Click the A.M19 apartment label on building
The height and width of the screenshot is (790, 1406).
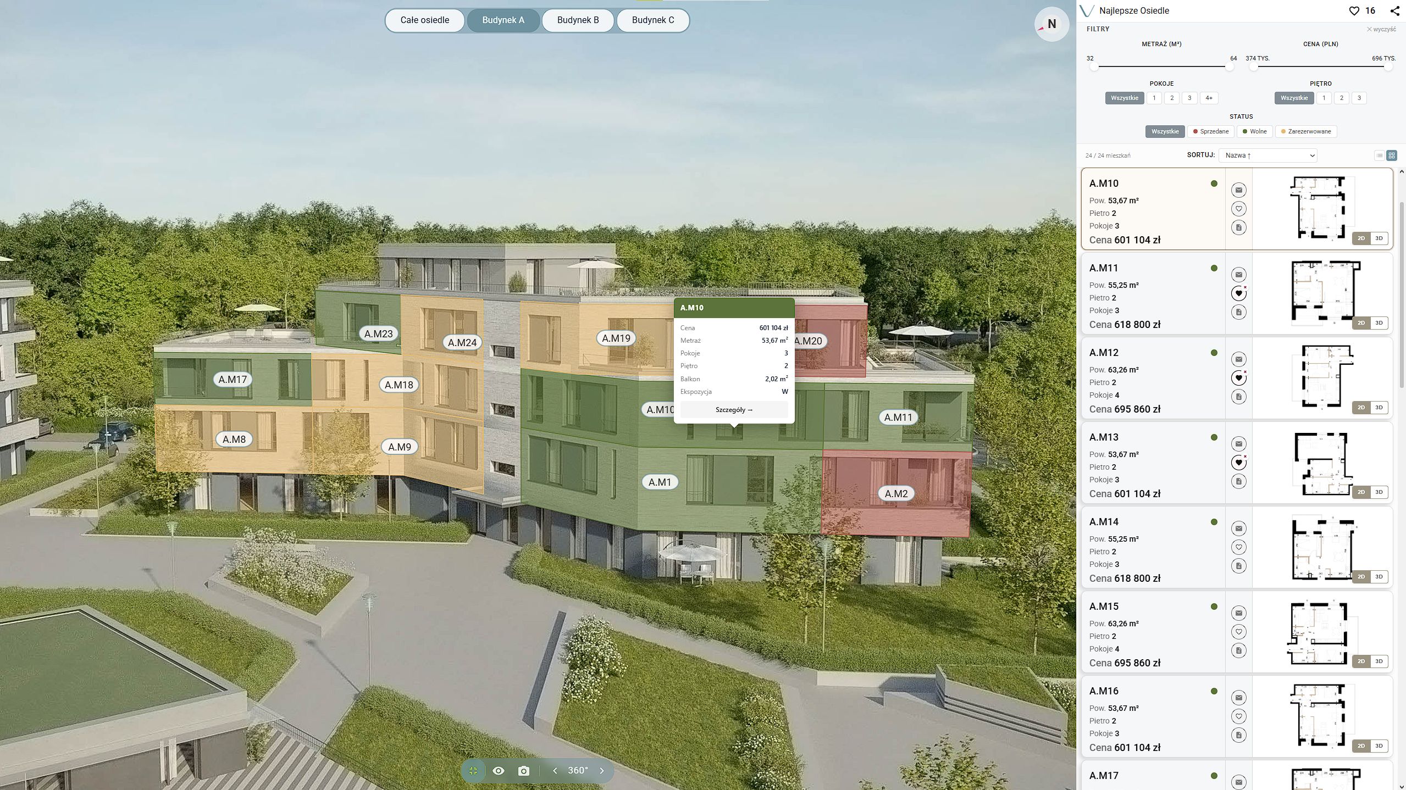[616, 338]
